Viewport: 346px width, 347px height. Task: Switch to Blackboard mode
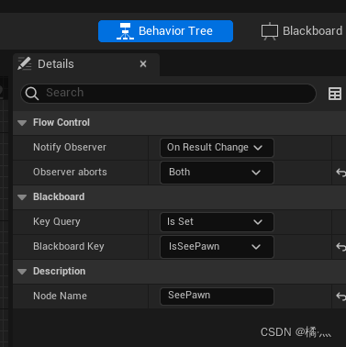pyautogui.click(x=302, y=31)
